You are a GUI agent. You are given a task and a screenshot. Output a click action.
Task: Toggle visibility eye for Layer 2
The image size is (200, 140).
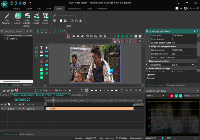[2, 109]
